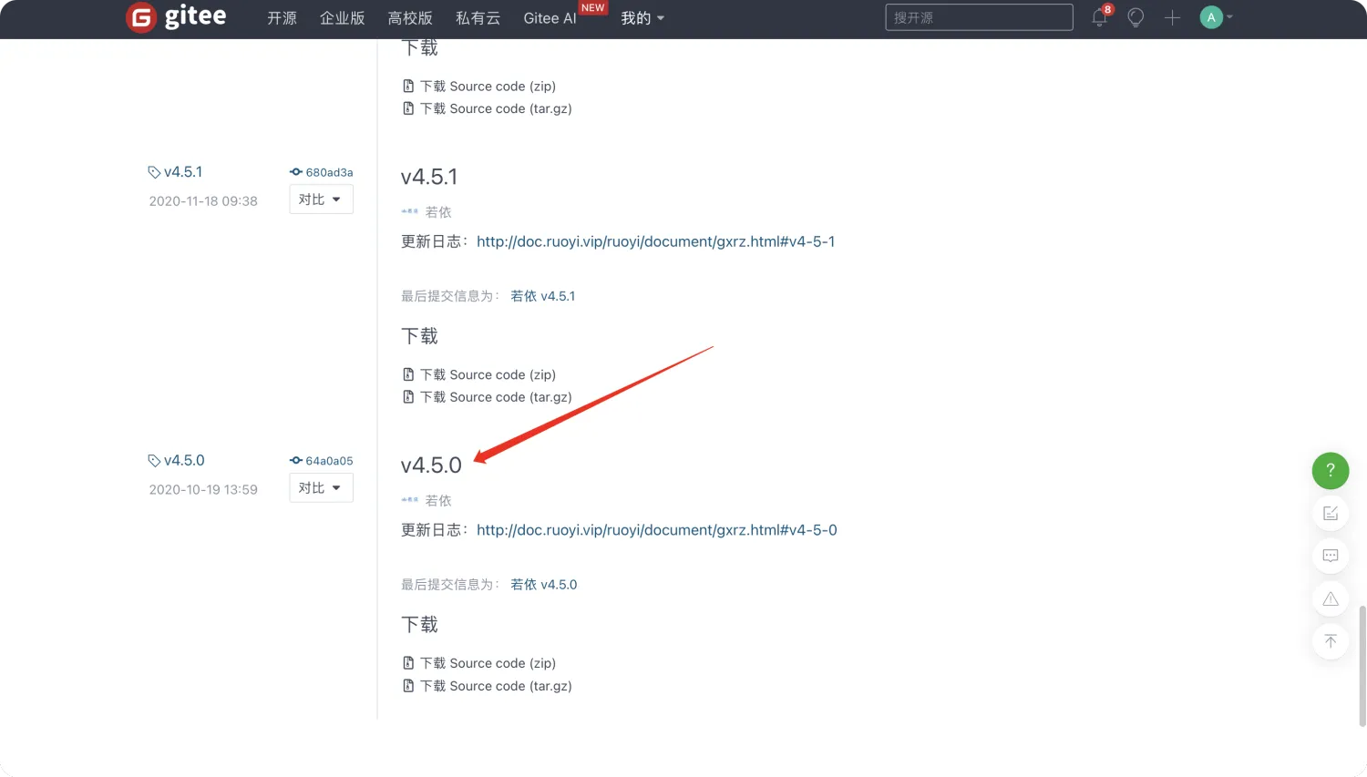Open 高校版 menu item
The height and width of the screenshot is (777, 1367).
410,18
